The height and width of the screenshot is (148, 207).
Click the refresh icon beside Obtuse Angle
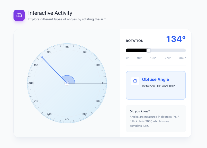135,81
